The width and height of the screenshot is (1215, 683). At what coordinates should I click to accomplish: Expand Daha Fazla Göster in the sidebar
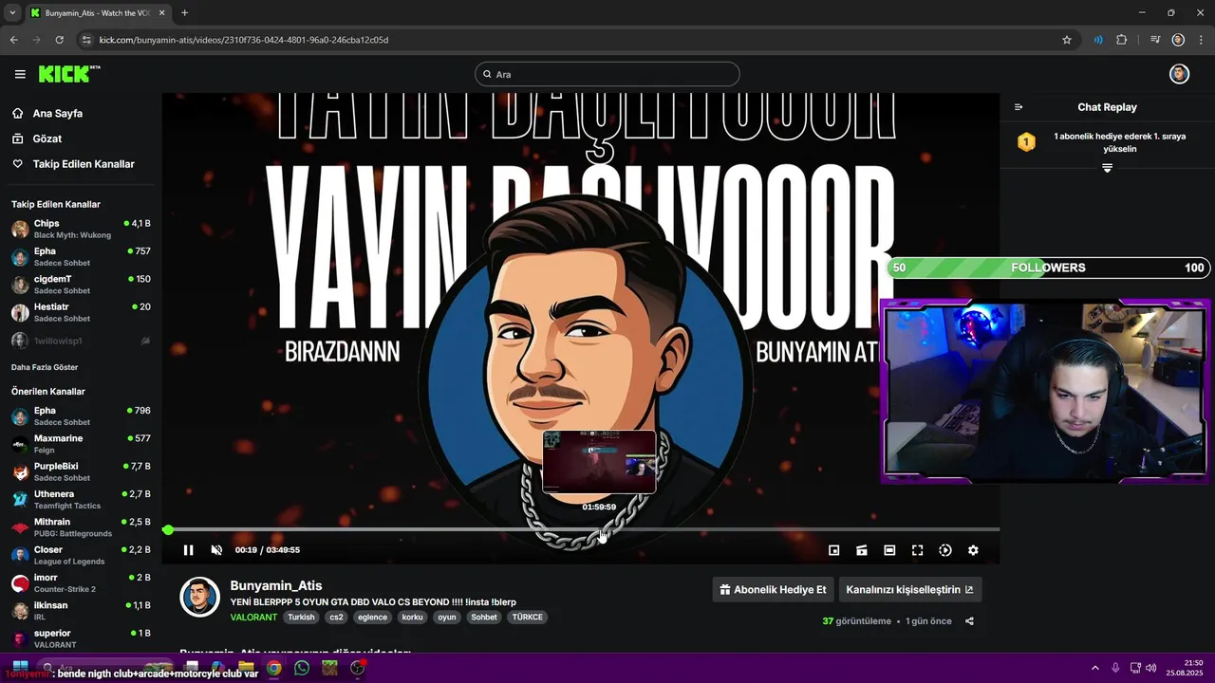tap(45, 367)
